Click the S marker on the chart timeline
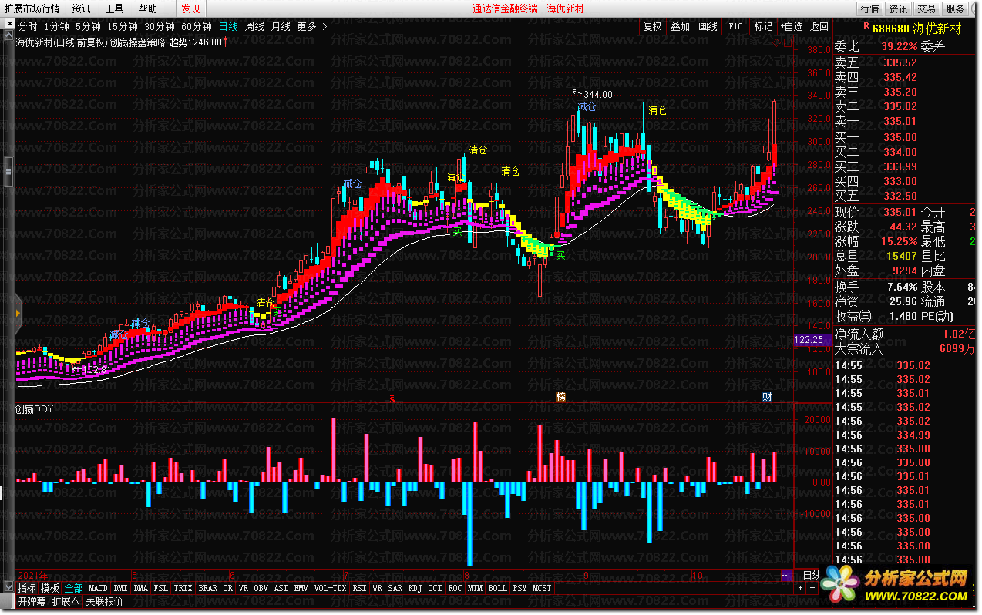The image size is (982, 615). click(x=392, y=398)
